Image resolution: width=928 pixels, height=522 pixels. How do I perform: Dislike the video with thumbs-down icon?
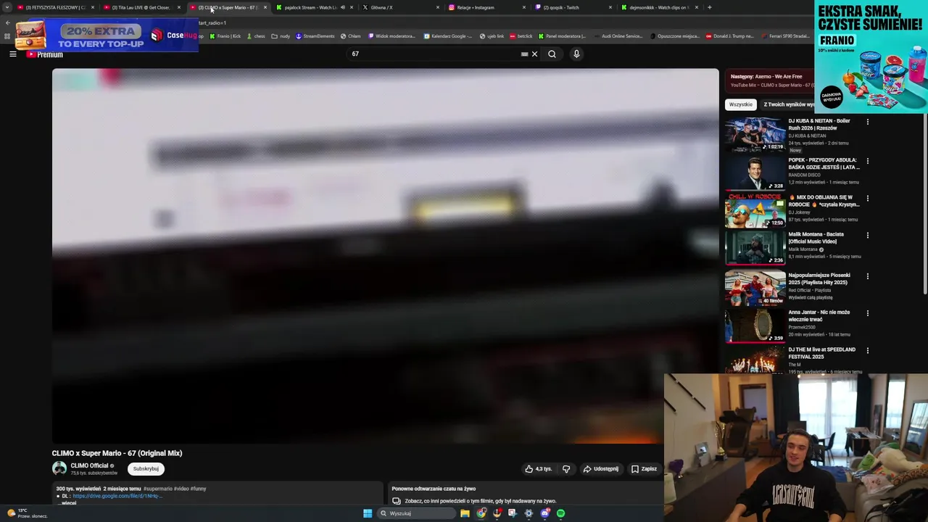pyautogui.click(x=566, y=469)
